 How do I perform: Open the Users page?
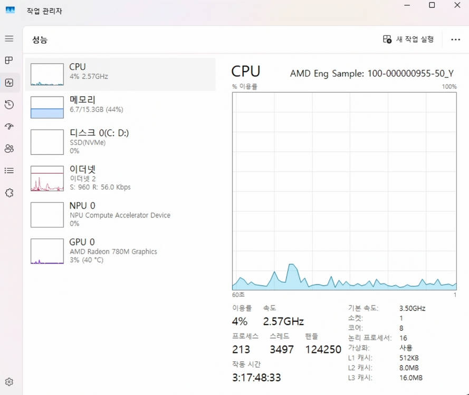(9, 149)
